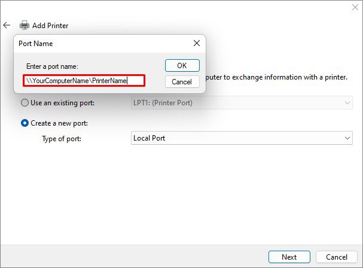
Task: Click the port name text field
Action: 84,80
